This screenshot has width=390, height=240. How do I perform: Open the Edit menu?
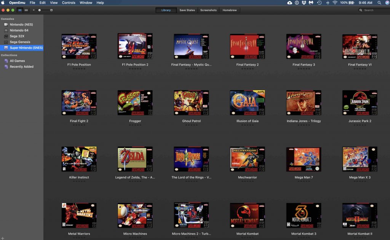point(43,3)
